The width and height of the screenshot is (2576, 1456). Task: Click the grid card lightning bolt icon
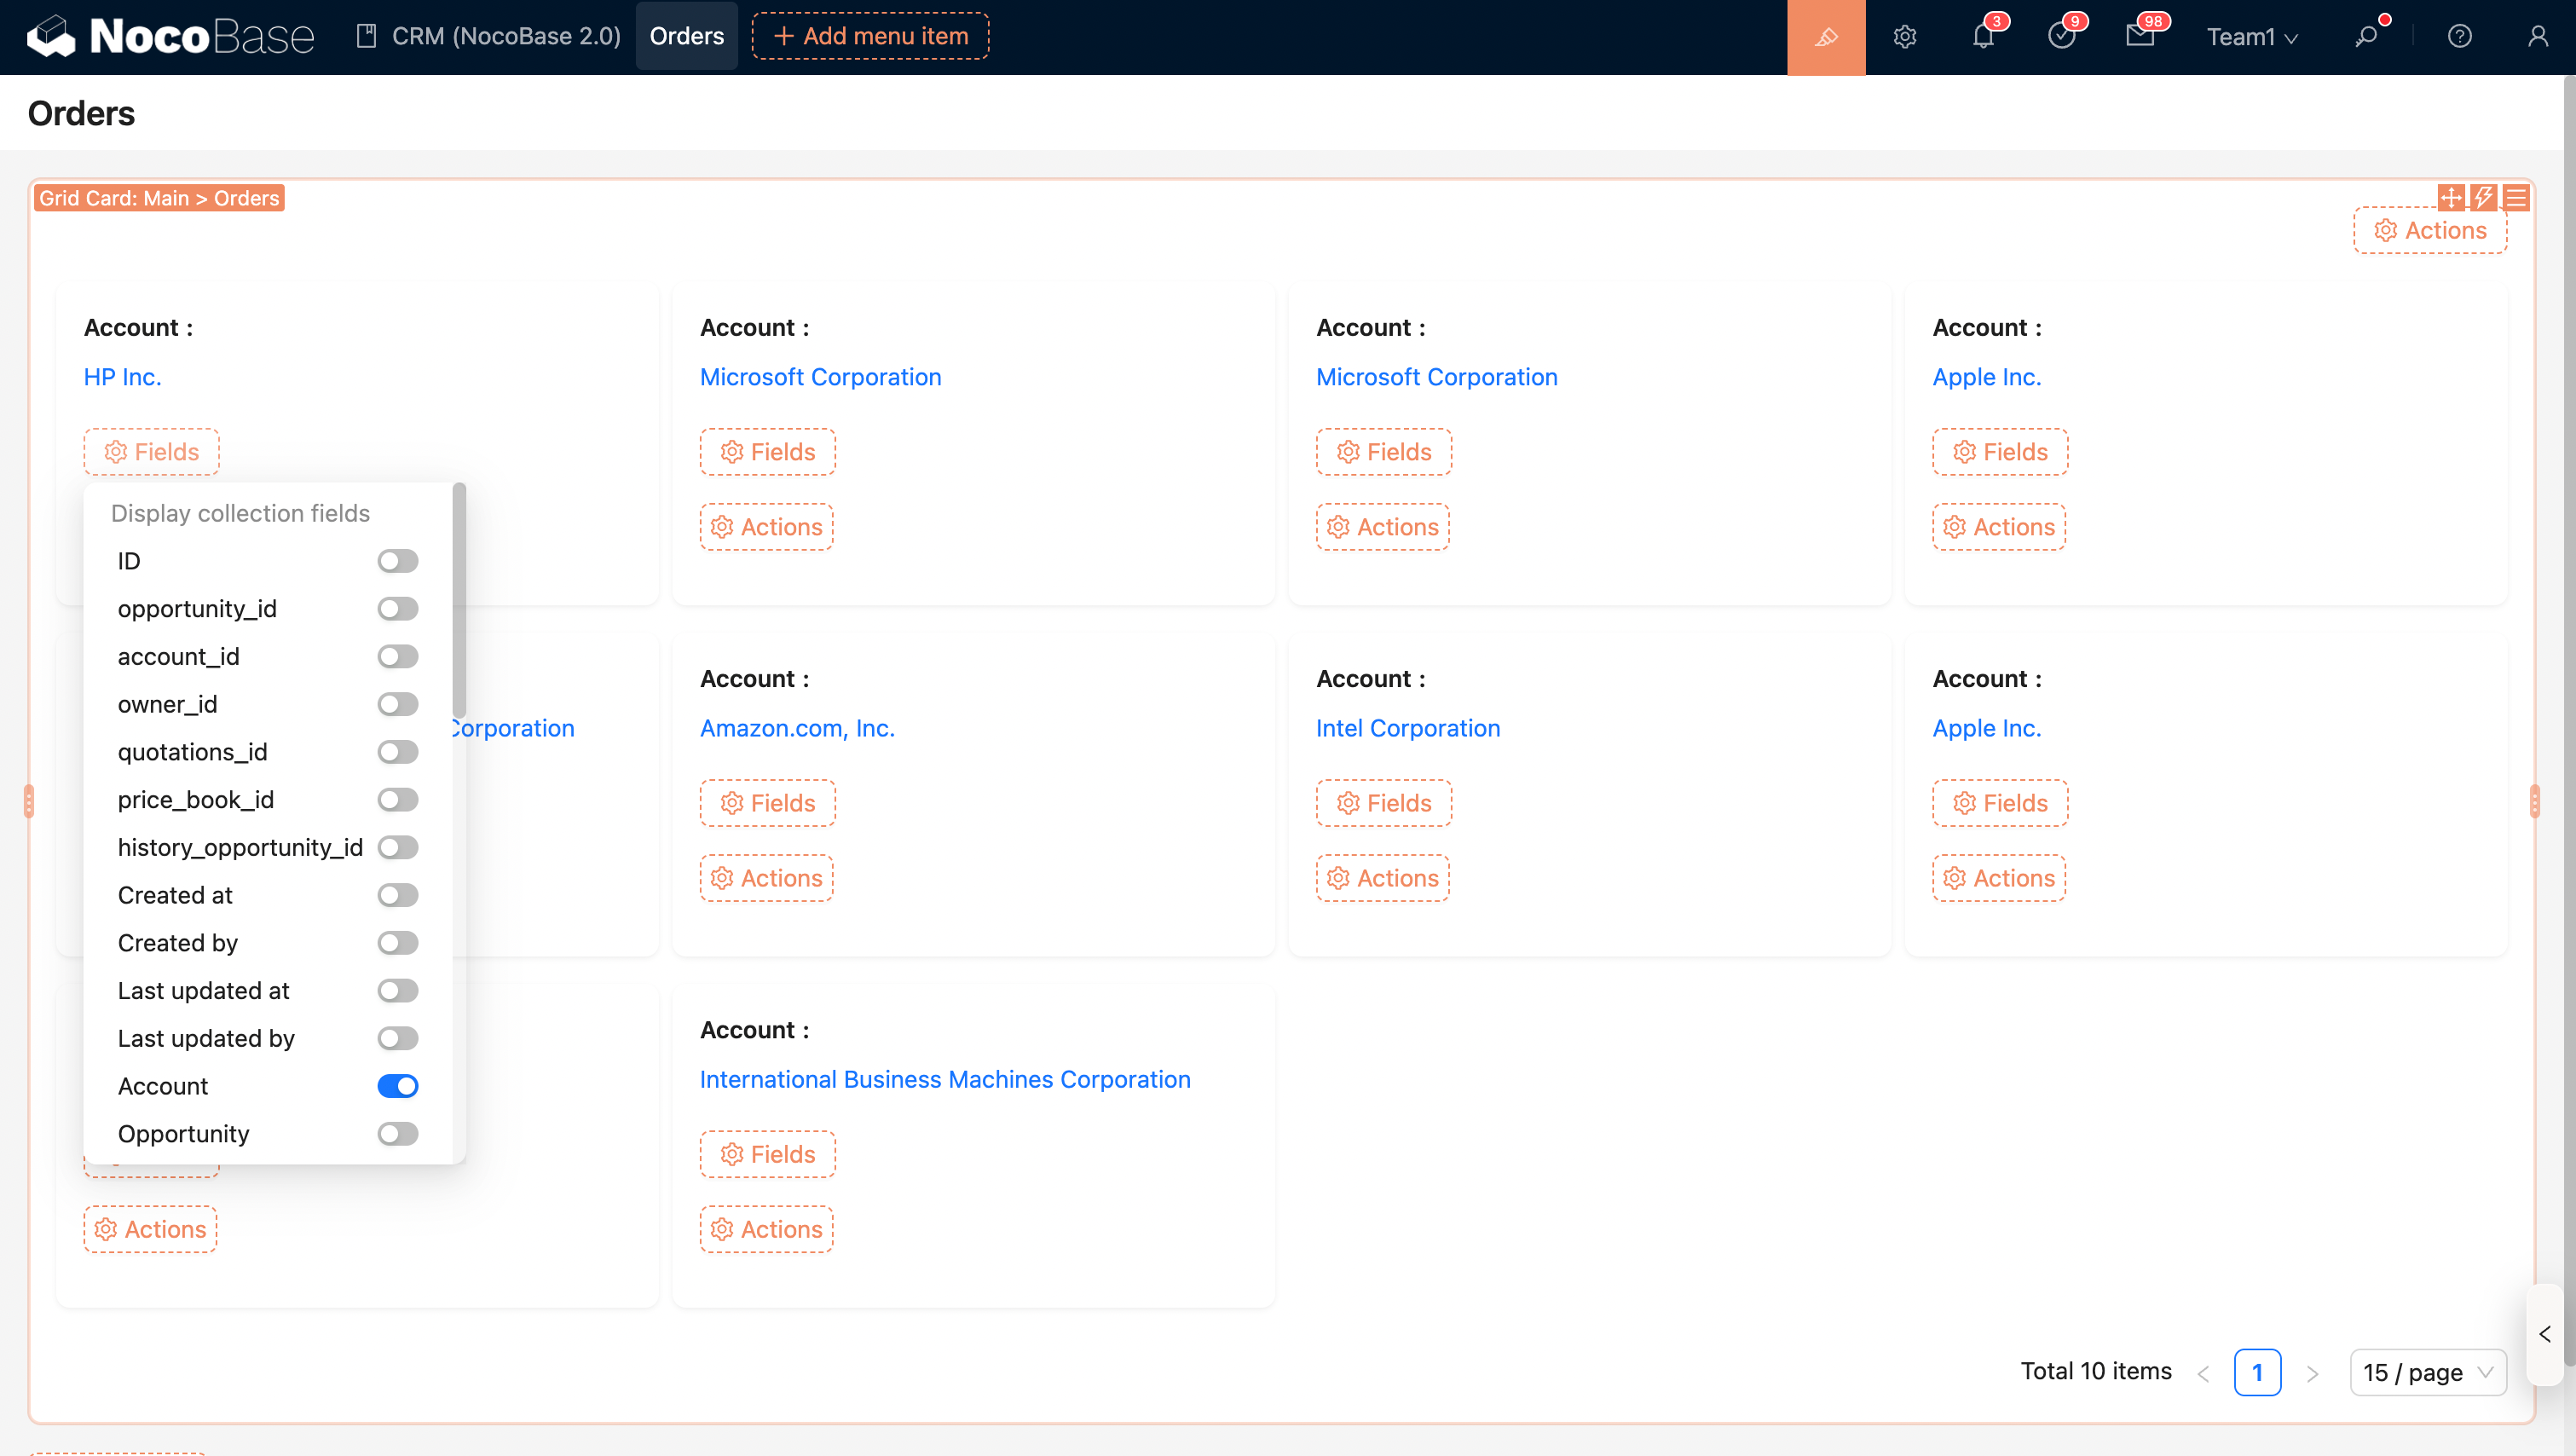[2483, 197]
